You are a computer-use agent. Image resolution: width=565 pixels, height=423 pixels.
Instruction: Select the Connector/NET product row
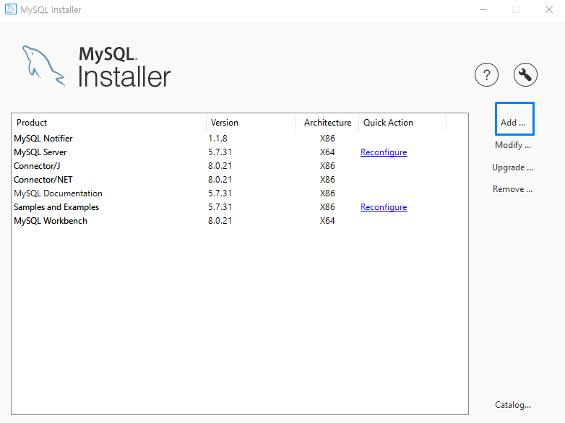240,180
